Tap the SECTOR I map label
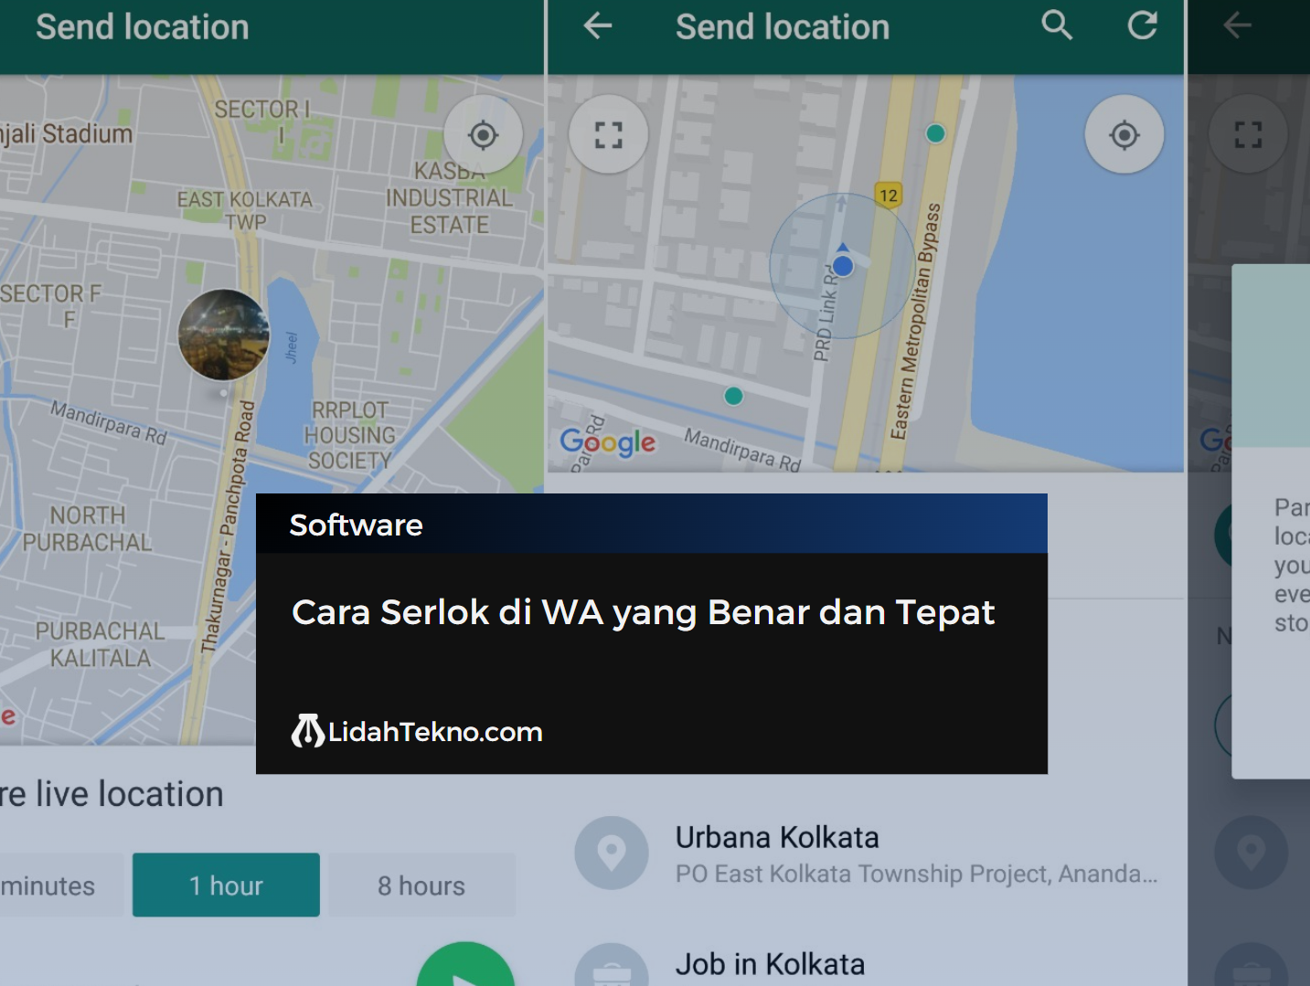 (262, 121)
